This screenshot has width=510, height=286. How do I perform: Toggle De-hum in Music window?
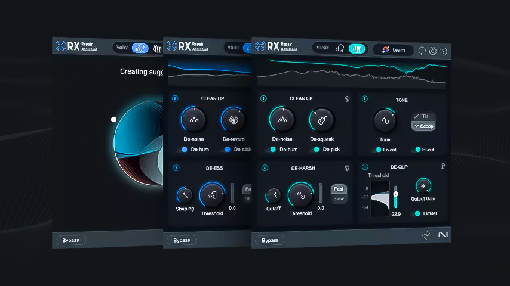pyautogui.click(x=271, y=150)
